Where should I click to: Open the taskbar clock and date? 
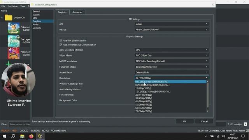[233, 136]
